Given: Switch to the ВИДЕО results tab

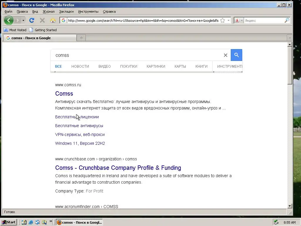Looking at the screenshot, I should click(105, 66).
